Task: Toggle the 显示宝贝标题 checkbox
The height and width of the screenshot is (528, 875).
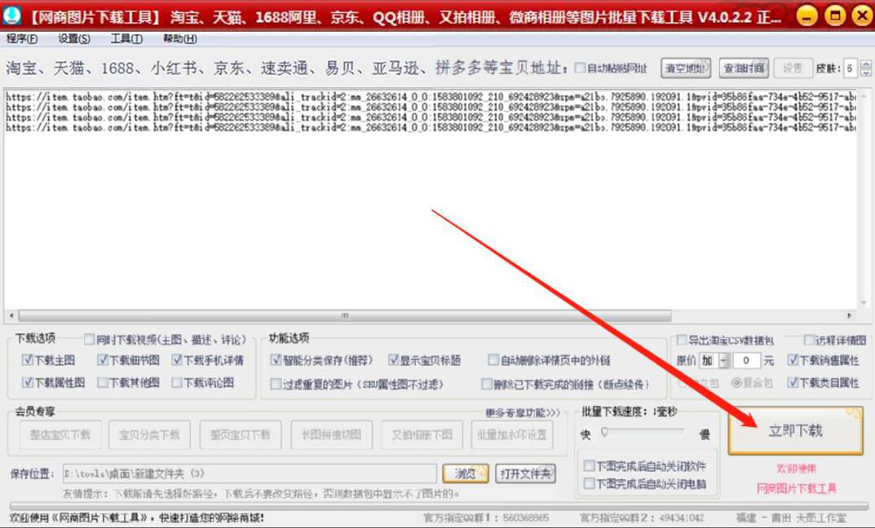Action: point(393,359)
